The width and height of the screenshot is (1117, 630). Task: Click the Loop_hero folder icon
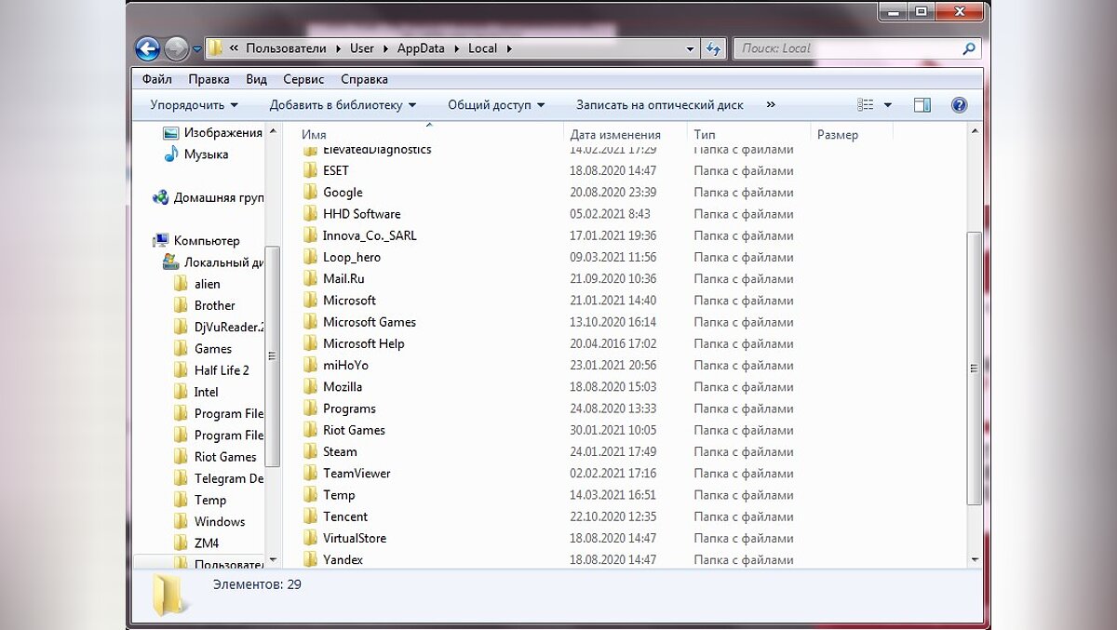pyautogui.click(x=310, y=257)
